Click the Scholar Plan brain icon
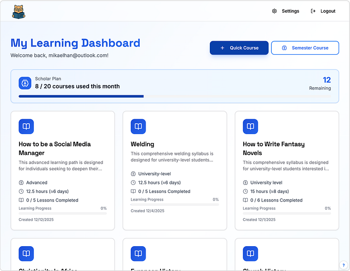Screen dimensions: 350x271 click(x=25, y=83)
